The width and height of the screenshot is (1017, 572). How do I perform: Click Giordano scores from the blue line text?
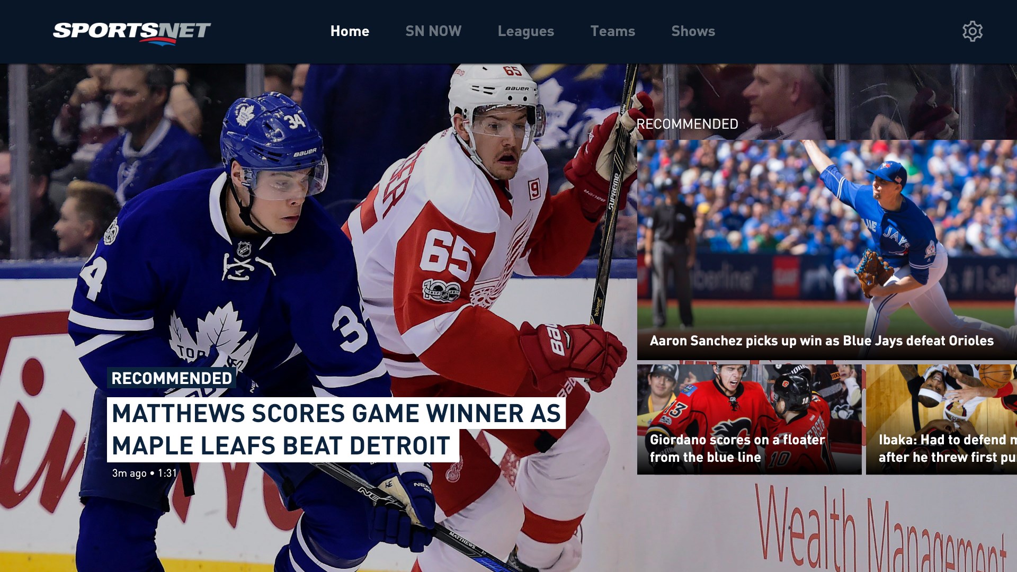(705, 457)
